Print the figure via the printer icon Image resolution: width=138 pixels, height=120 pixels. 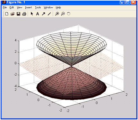click(x=24, y=14)
